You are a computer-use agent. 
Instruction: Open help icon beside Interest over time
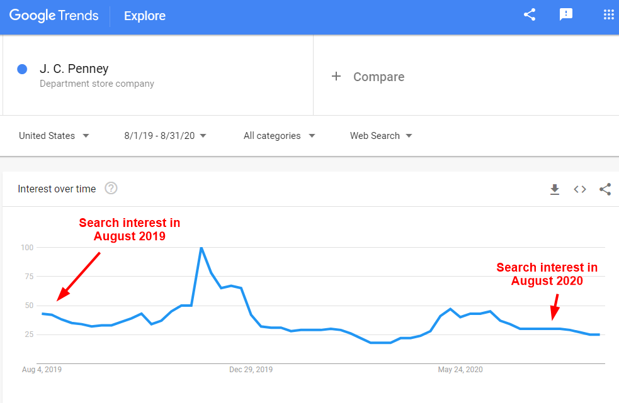[111, 188]
